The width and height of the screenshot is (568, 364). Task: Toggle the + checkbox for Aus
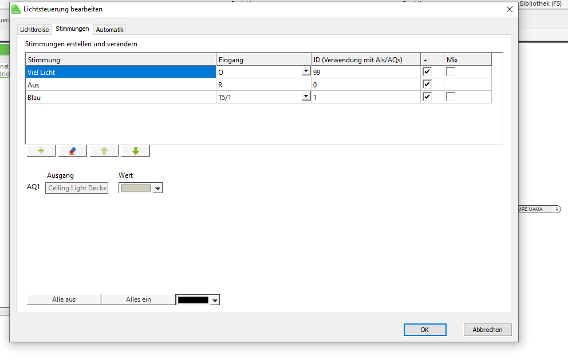(x=427, y=84)
